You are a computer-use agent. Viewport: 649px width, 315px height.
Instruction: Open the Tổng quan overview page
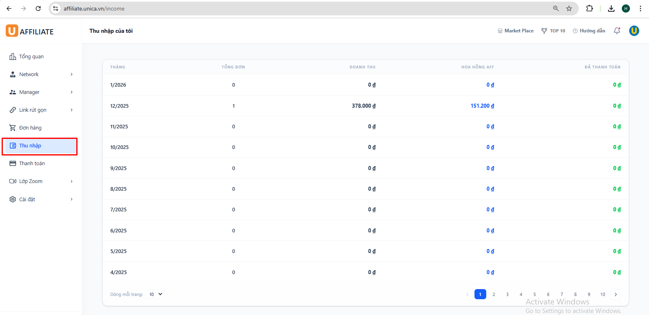(x=31, y=57)
